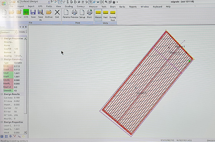This screenshot has width=215, height=142.
Task: Toggle the panel pin auto-hide button
Action: [x=23, y=27]
